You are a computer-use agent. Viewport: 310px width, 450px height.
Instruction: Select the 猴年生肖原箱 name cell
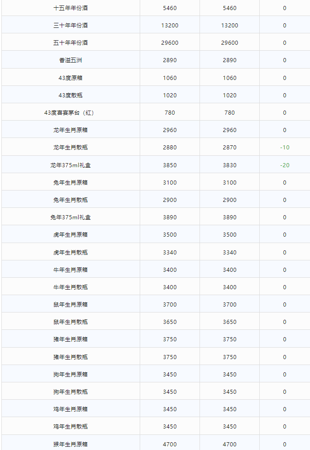point(71,444)
